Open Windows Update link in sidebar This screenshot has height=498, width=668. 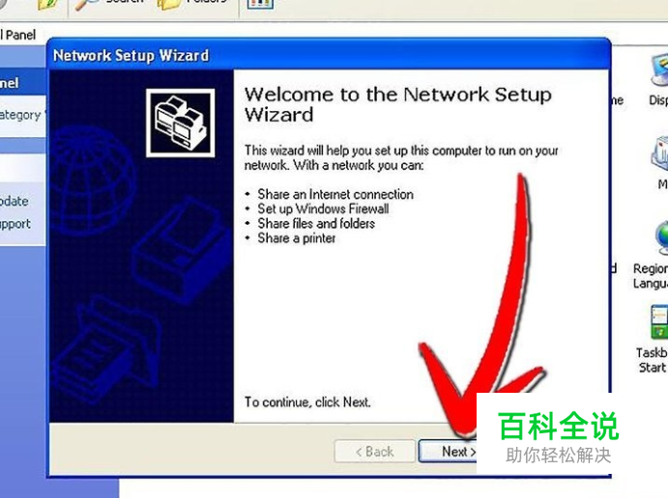click(x=15, y=201)
